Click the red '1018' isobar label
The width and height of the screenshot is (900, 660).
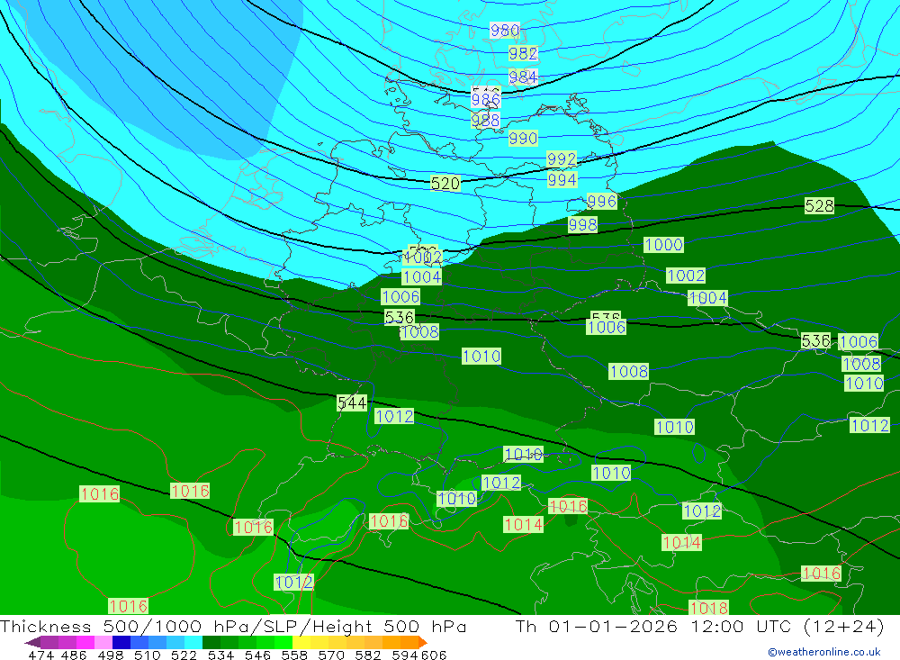click(x=709, y=609)
